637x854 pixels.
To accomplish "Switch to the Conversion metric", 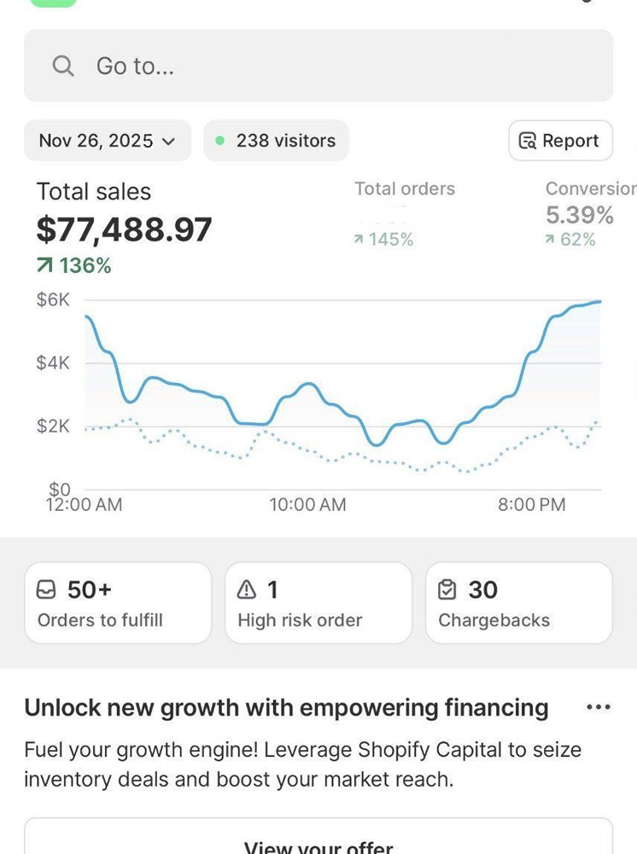I will (591, 189).
